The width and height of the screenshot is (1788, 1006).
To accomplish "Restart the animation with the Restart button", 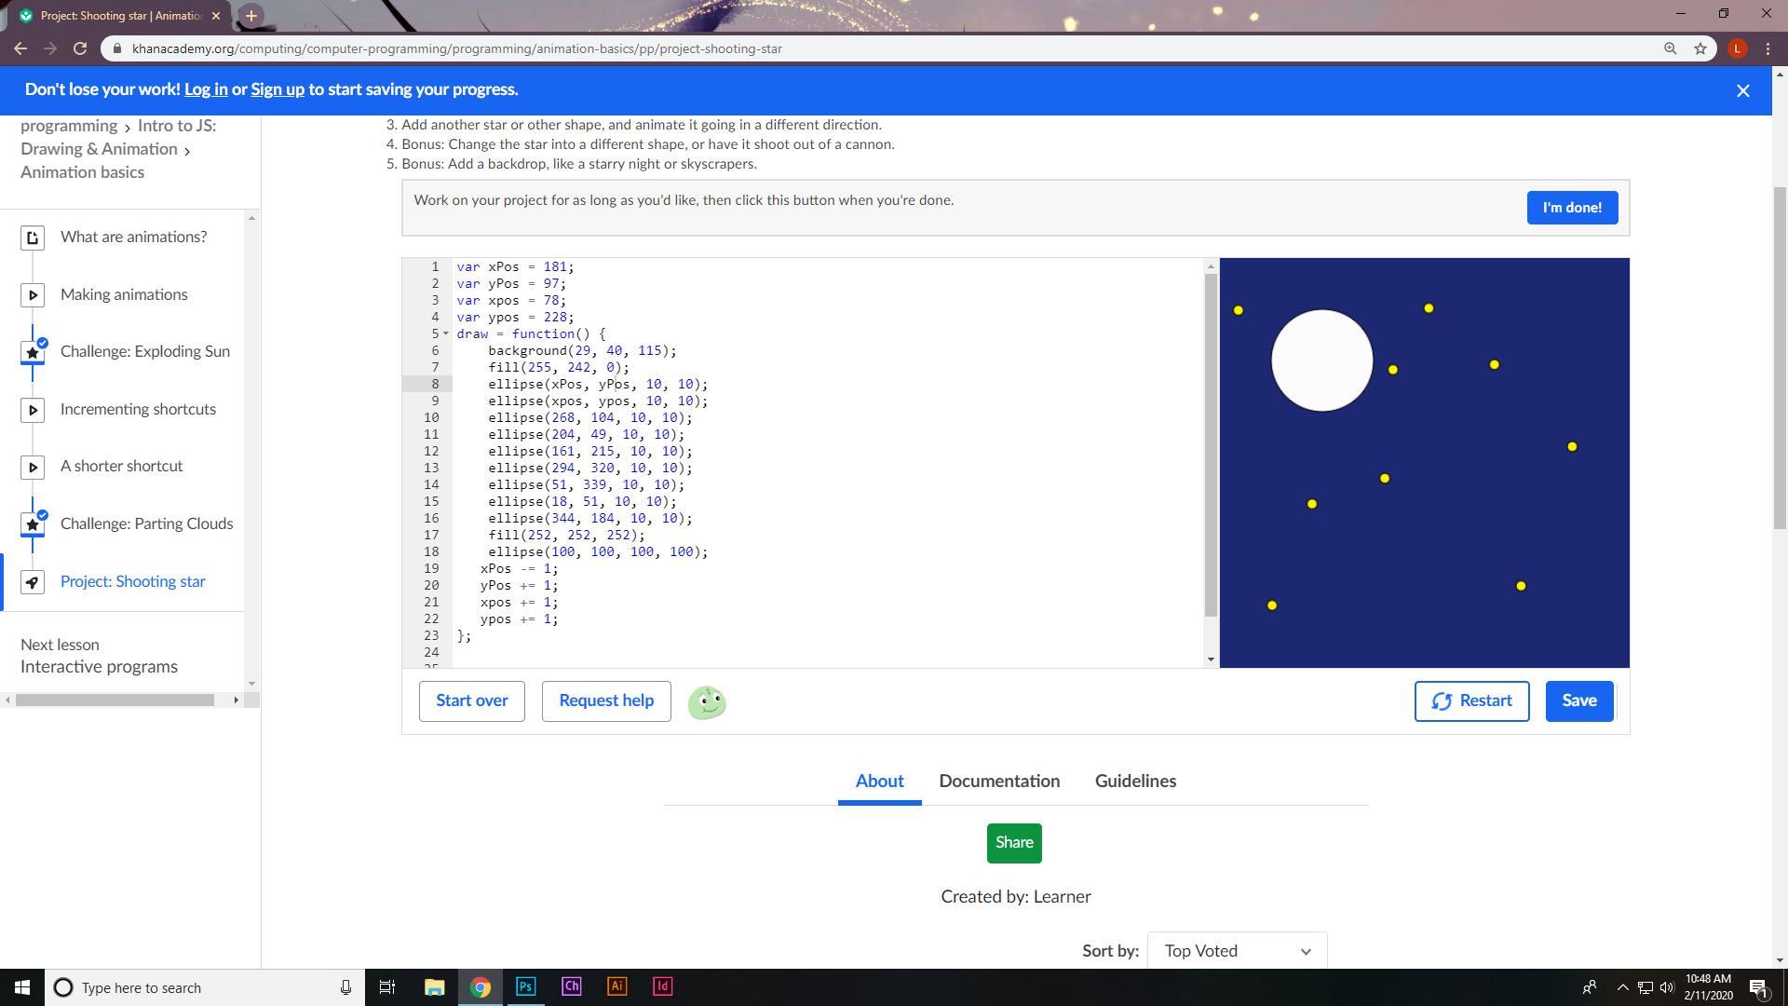I will pos(1470,701).
